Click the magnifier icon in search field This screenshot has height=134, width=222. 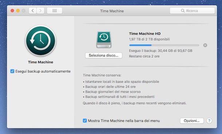[183, 11]
